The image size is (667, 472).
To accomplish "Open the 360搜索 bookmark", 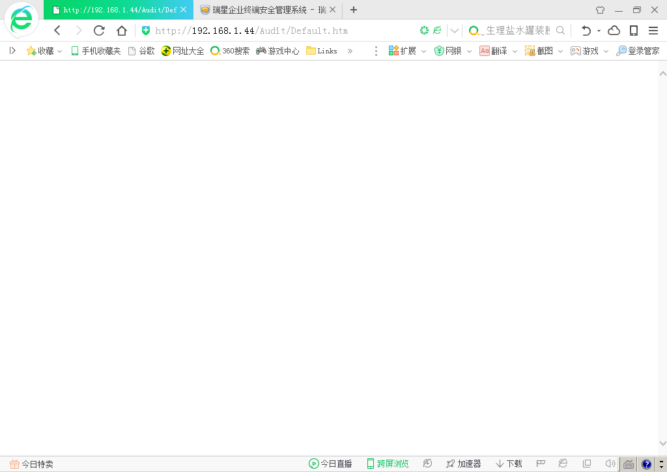I will (230, 51).
